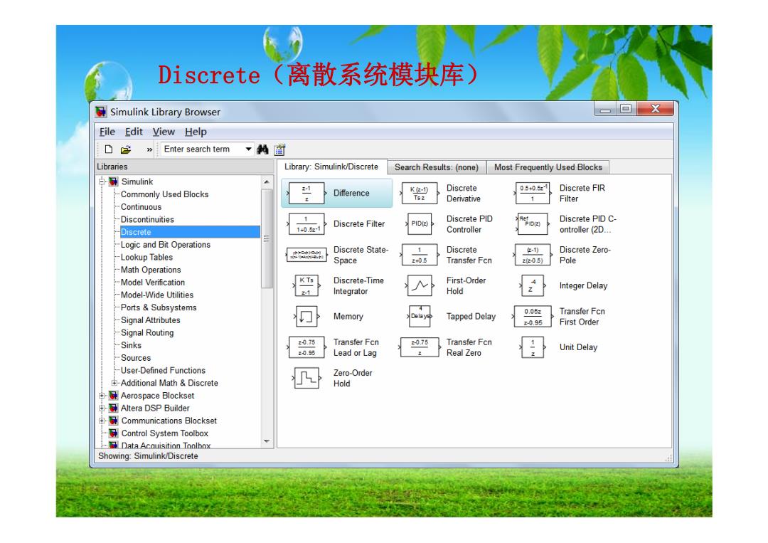The width and height of the screenshot is (768, 543).
Task: Collapse the Simulink library tree node
Action: pos(102,181)
